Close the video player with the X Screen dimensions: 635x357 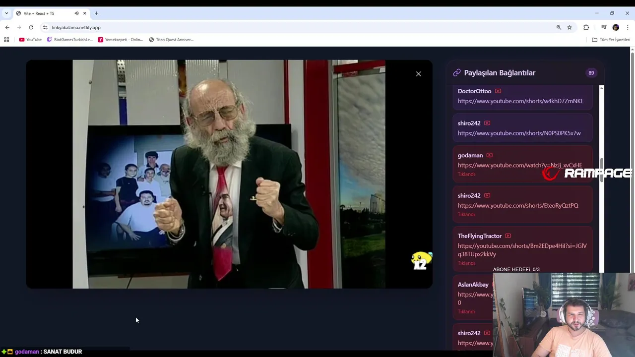point(418,74)
